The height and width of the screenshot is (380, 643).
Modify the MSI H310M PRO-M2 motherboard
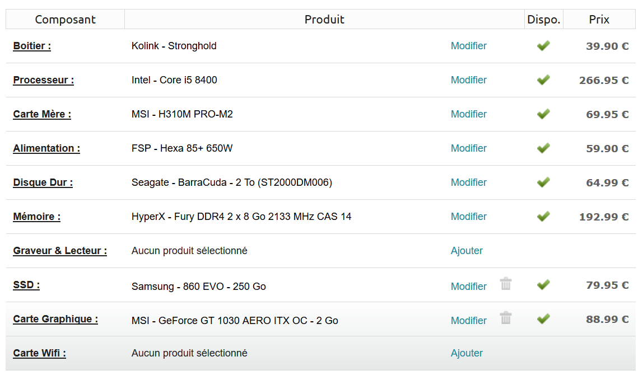(x=469, y=114)
